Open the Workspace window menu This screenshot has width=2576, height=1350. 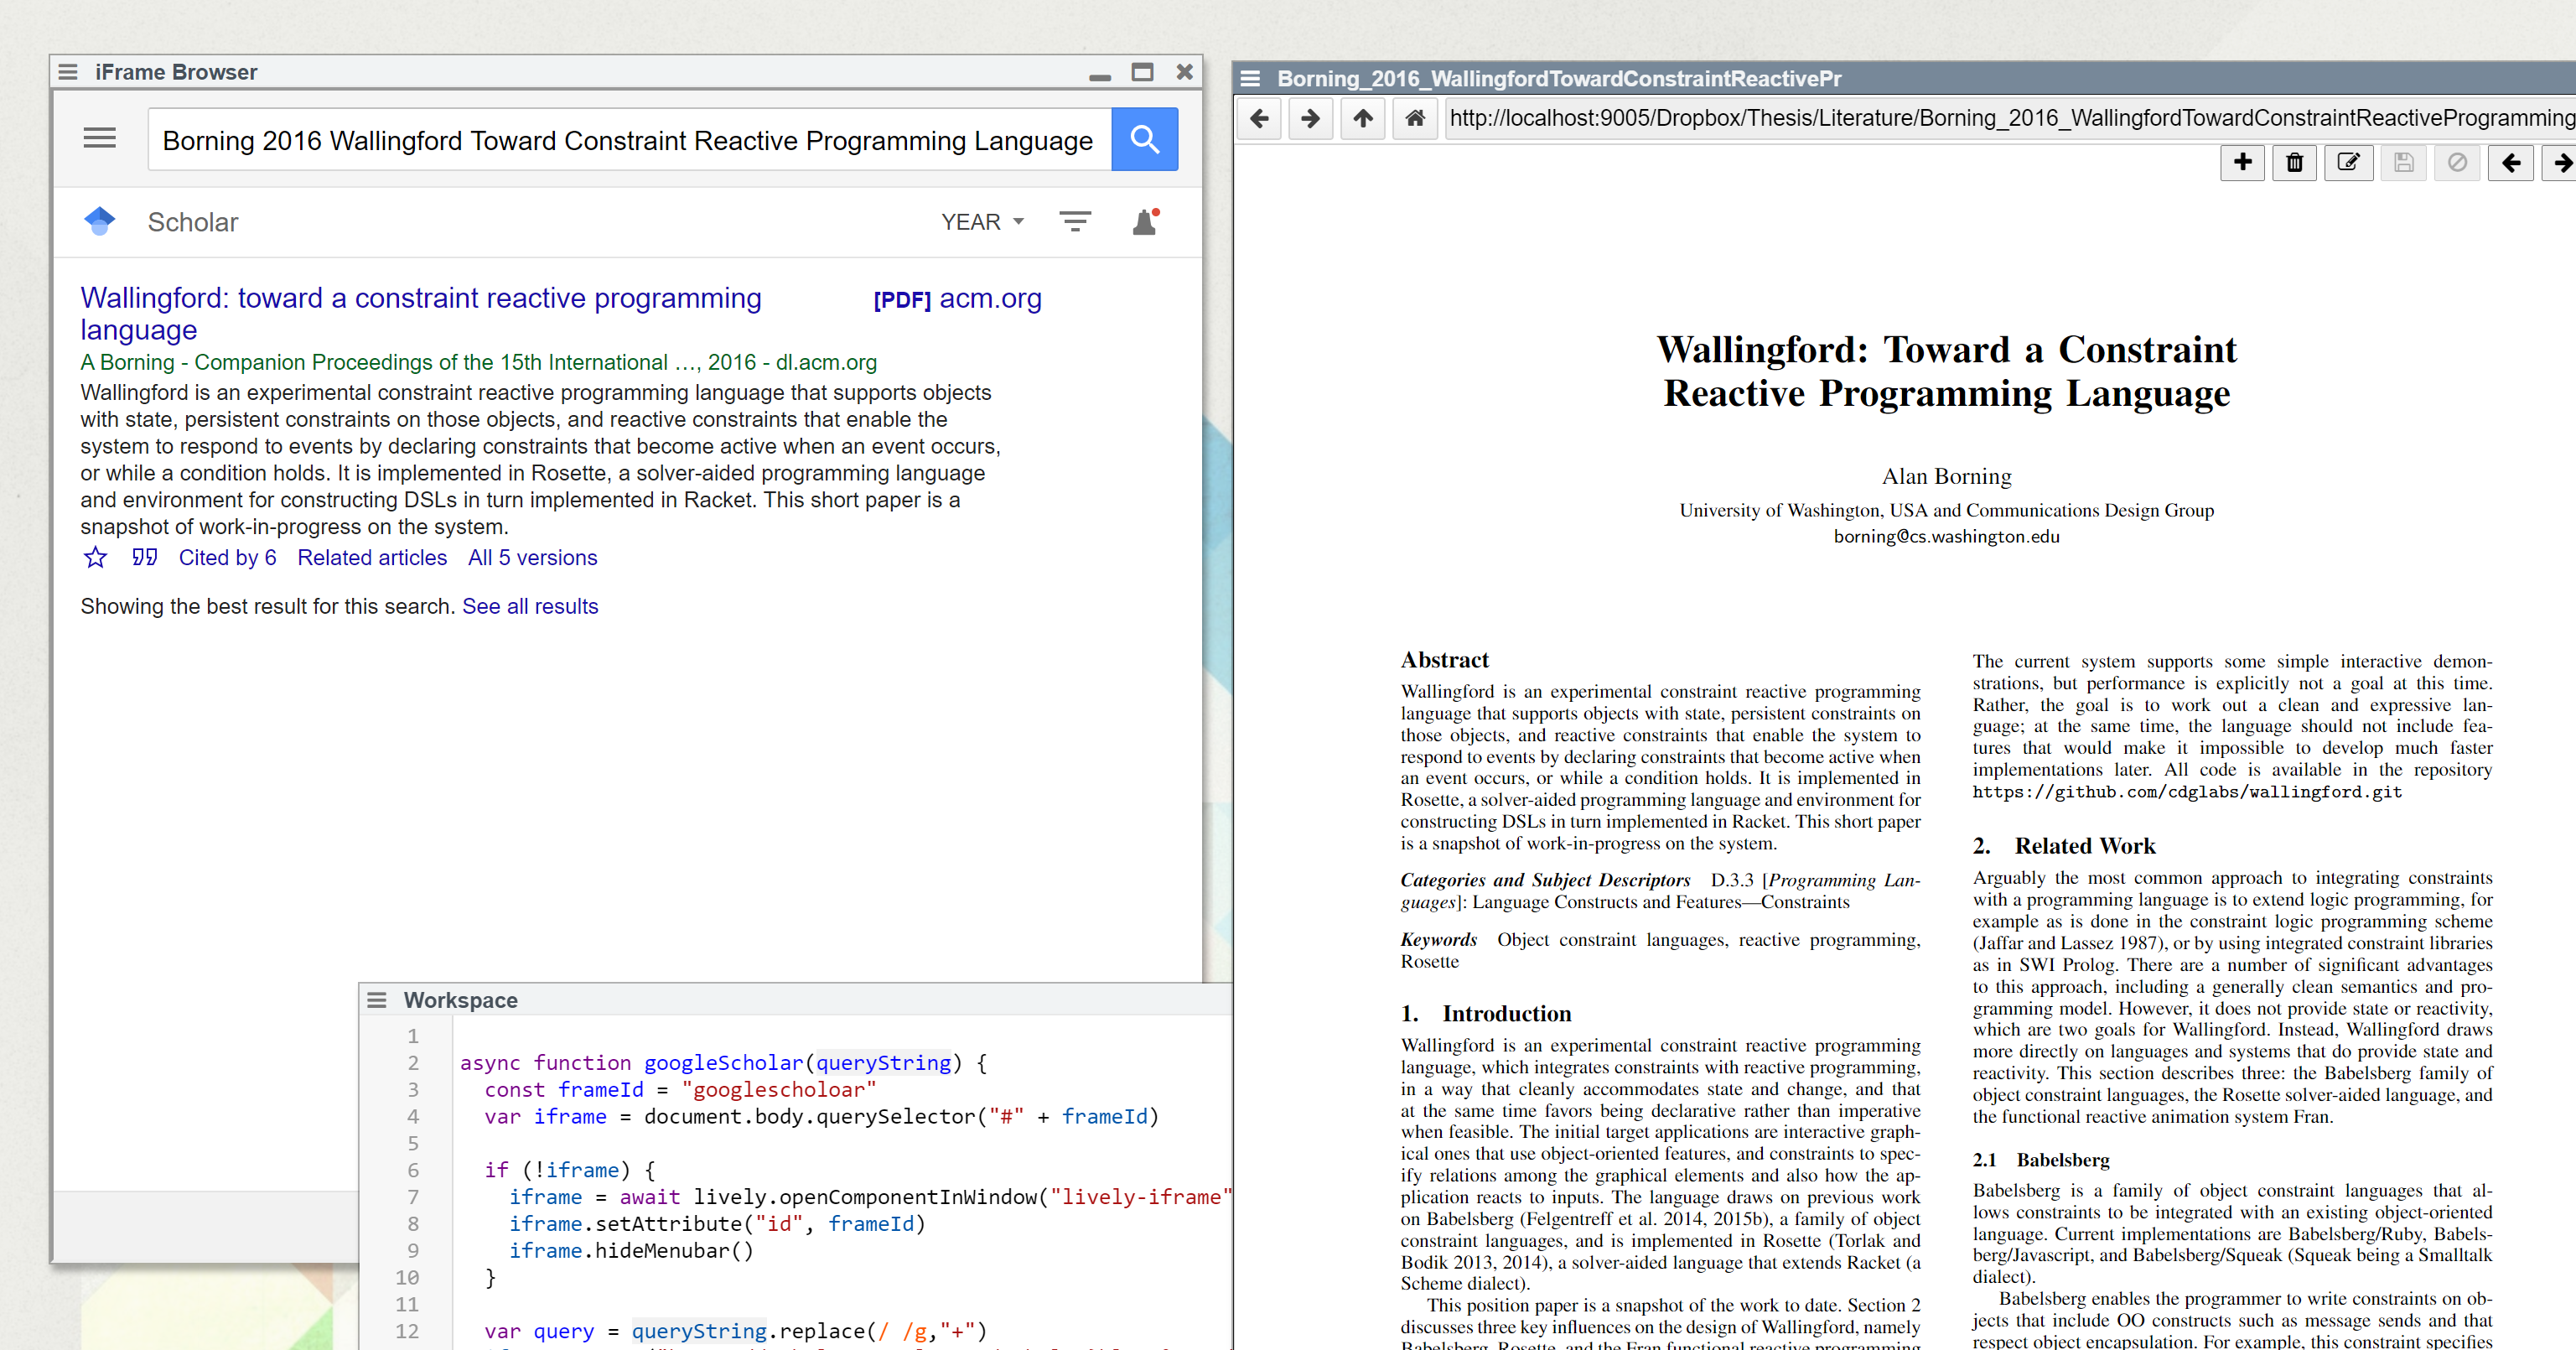click(x=377, y=1000)
